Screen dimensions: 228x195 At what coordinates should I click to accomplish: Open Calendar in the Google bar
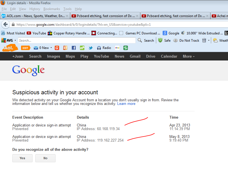coord(169,56)
